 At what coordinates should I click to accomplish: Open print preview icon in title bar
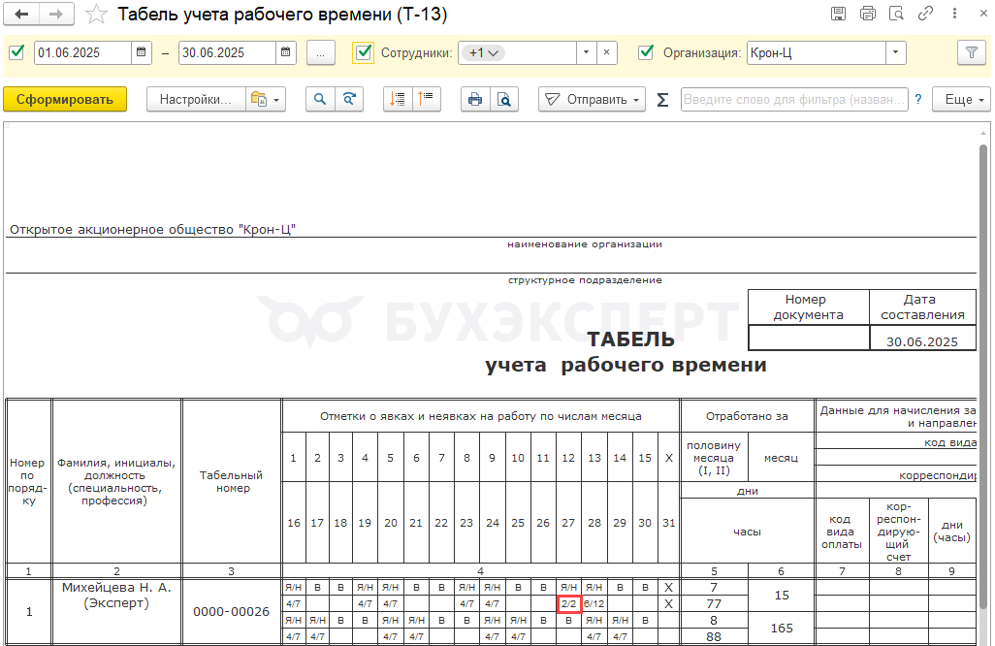coord(896,14)
